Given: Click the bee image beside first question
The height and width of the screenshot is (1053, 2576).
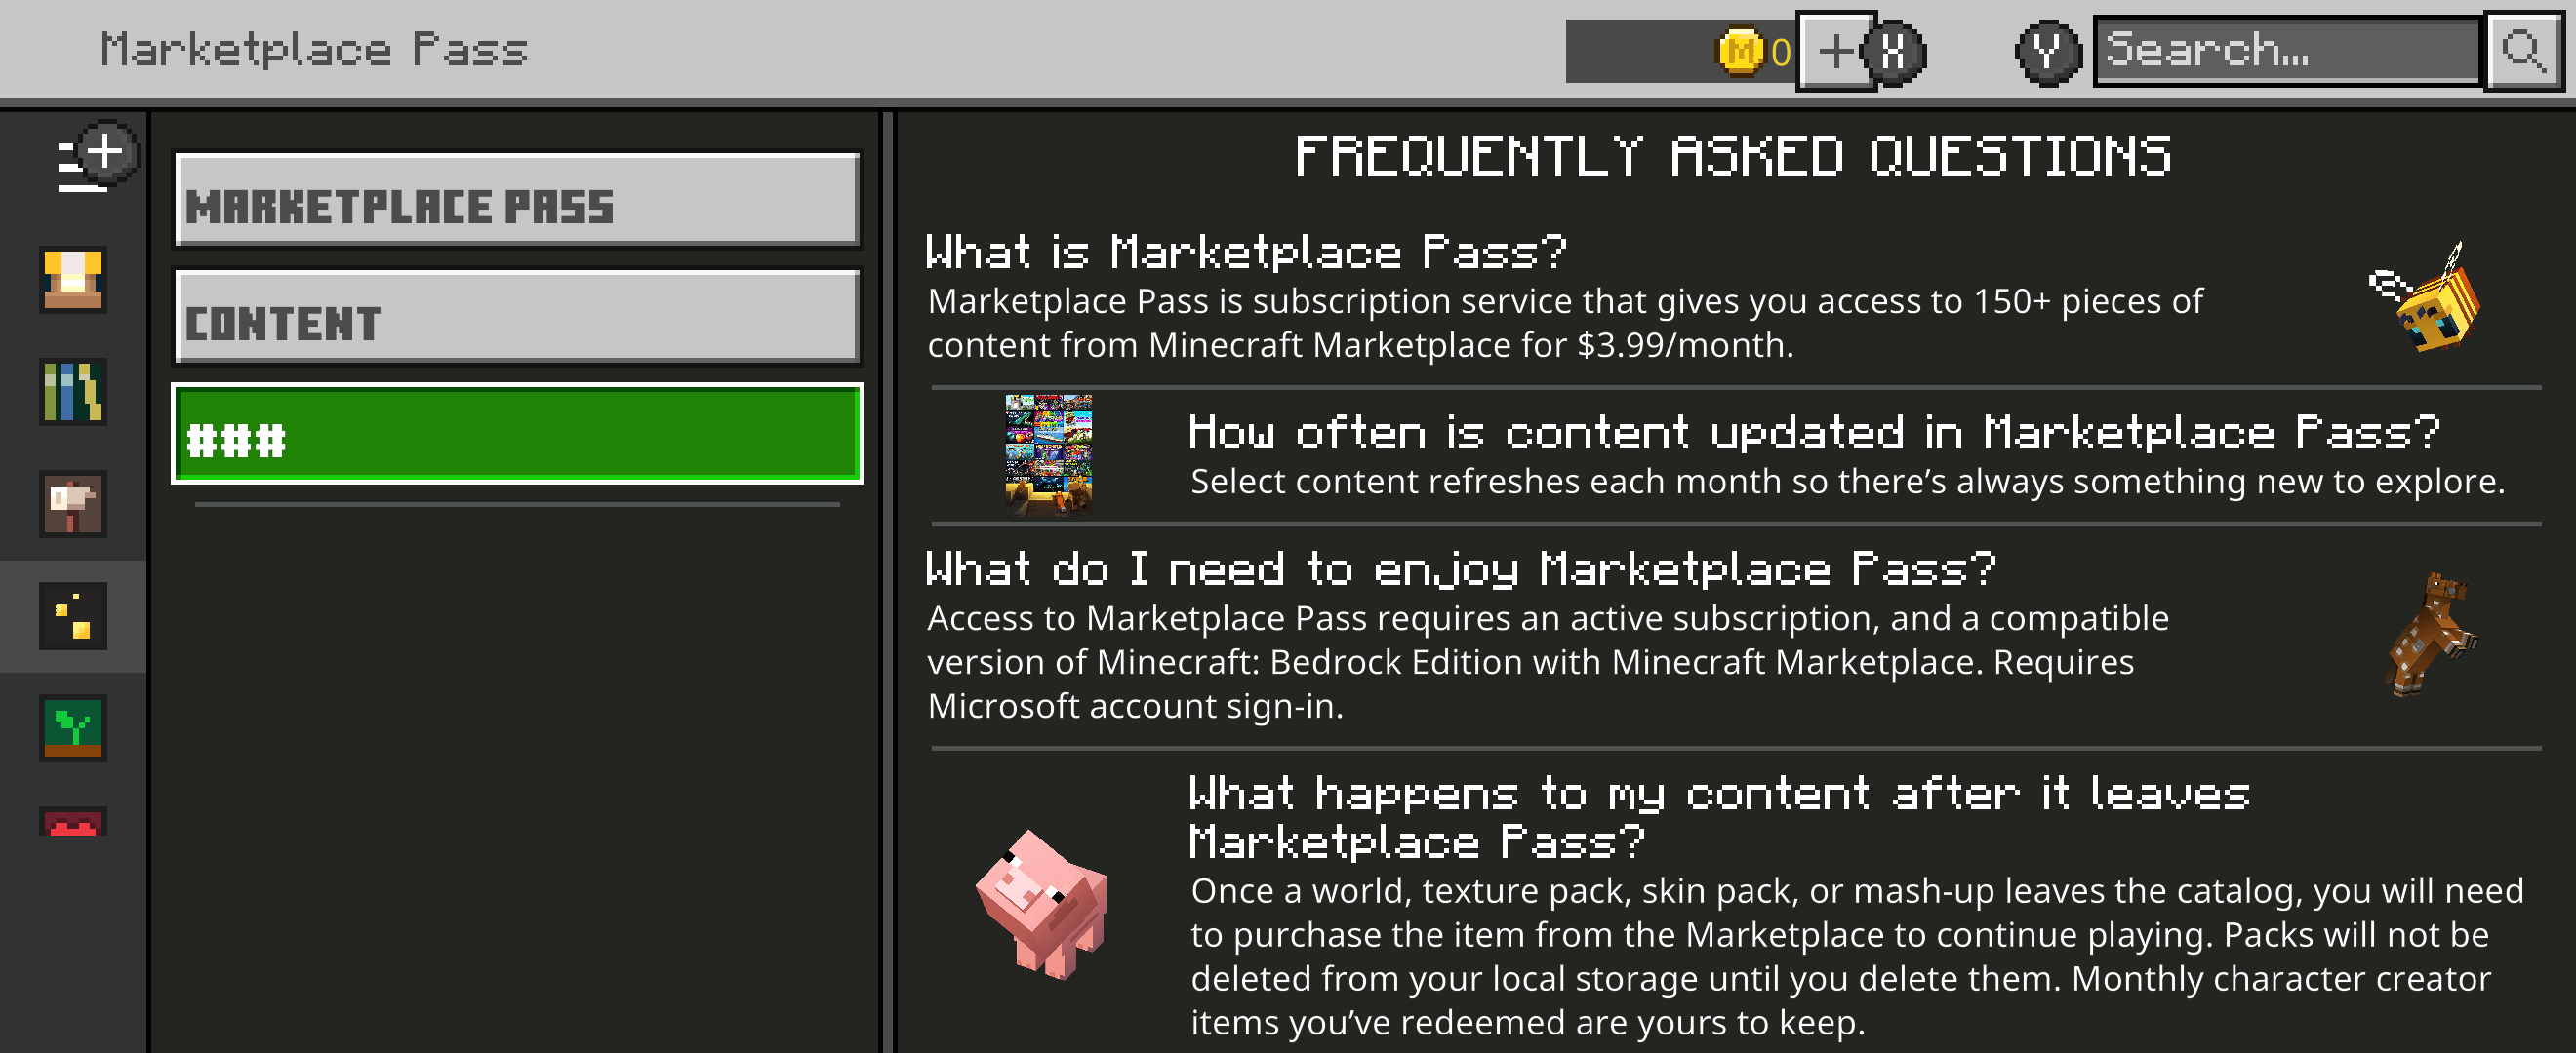Looking at the screenshot, I should pyautogui.click(x=2427, y=297).
